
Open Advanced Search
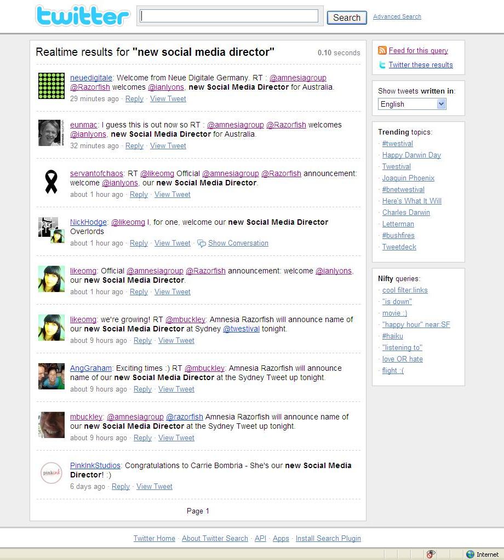pos(397,16)
